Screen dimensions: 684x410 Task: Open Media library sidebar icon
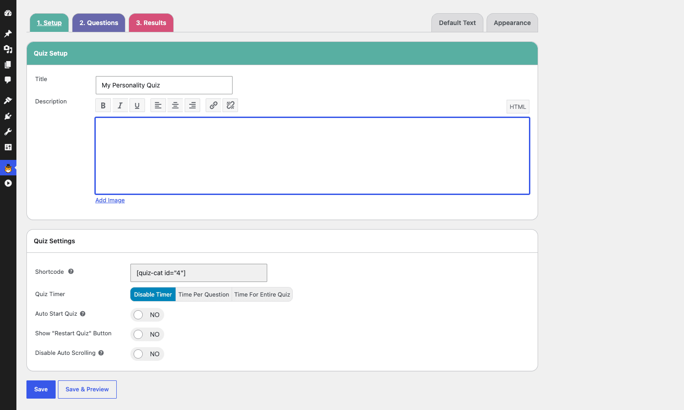click(8, 49)
